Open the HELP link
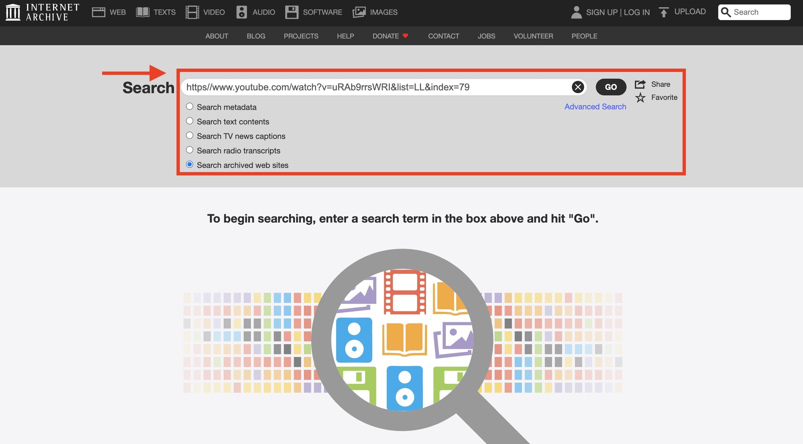This screenshot has height=444, width=803. click(345, 36)
